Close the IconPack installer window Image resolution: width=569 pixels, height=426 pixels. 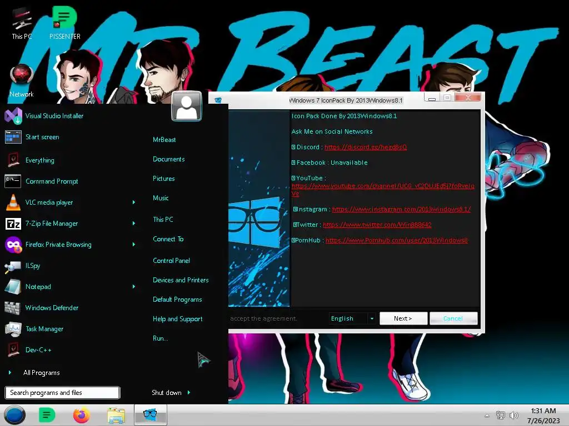pyautogui.click(x=468, y=98)
